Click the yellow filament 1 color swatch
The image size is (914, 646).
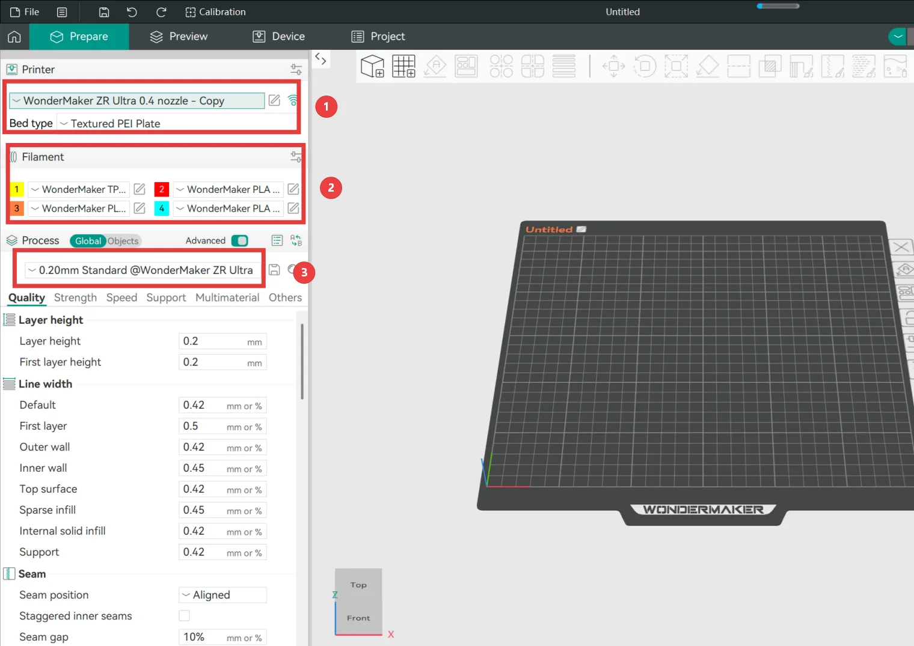(17, 189)
